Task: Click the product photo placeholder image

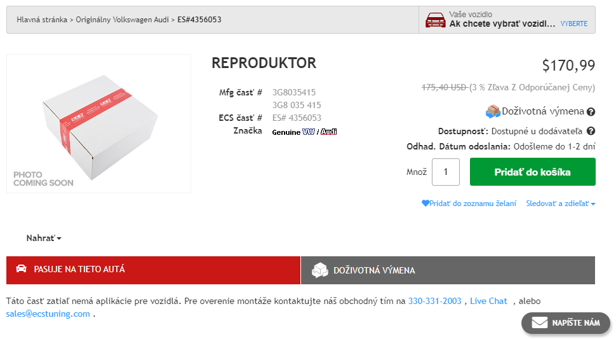Action: 98,123
